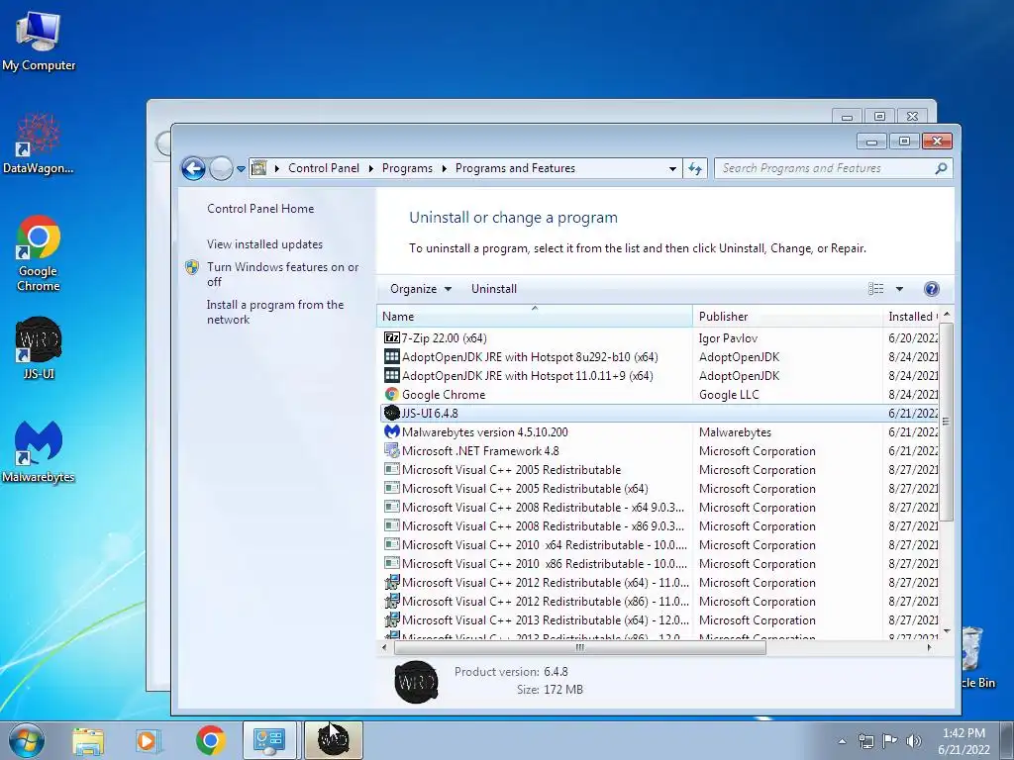Click the Control Panel address bar icon
This screenshot has width=1014, height=760.
[258, 168]
